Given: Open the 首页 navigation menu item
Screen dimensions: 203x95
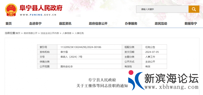Looking at the screenshot, I should tap(9, 24).
